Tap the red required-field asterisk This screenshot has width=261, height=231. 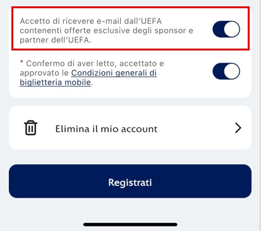pos(21,62)
